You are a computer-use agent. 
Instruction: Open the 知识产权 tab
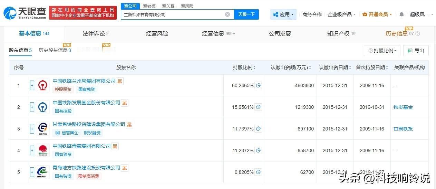[341, 33]
